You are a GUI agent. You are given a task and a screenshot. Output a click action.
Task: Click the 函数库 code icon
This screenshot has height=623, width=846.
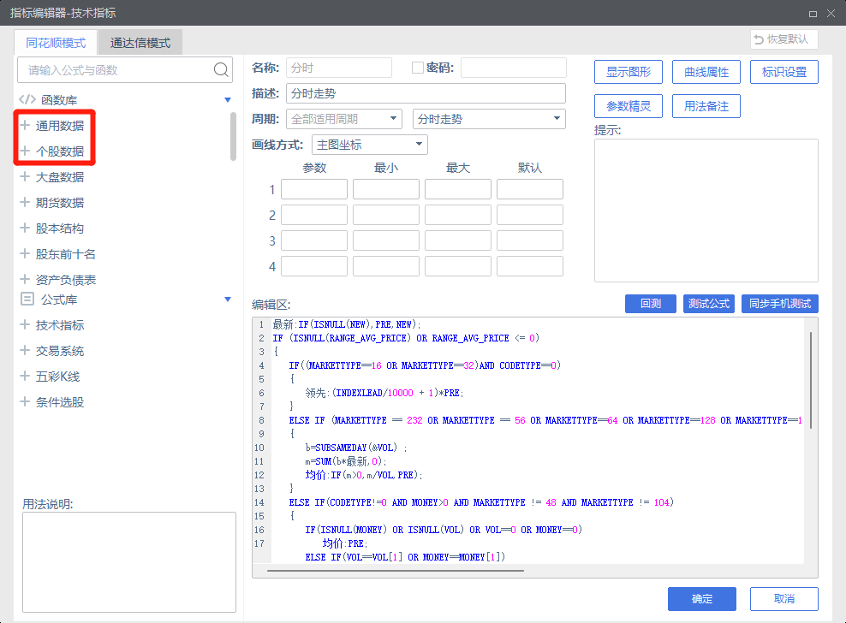click(x=27, y=99)
